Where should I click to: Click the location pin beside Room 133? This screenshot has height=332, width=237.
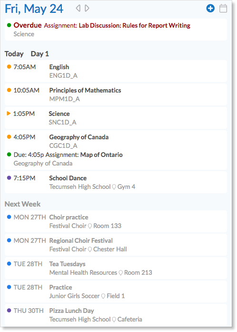[x=90, y=226]
